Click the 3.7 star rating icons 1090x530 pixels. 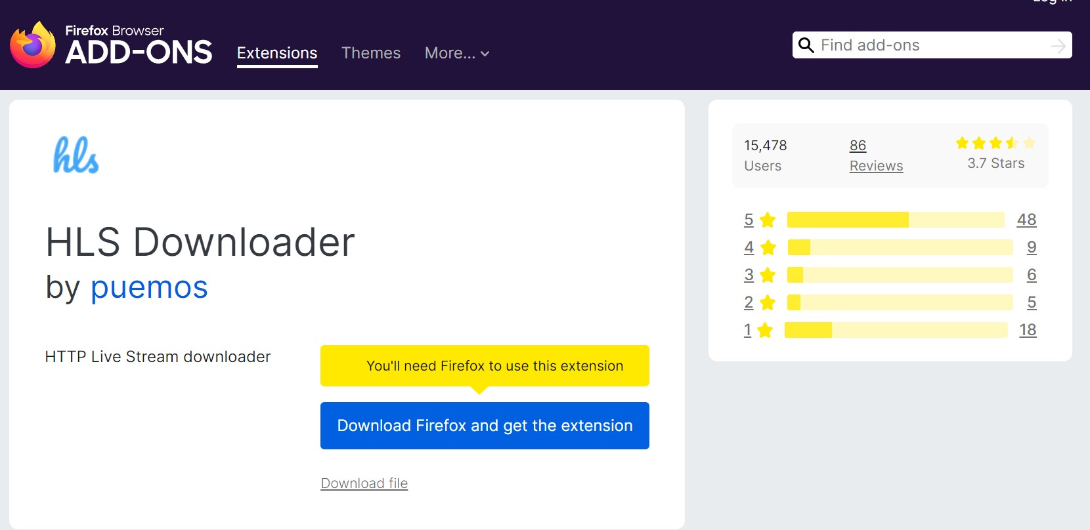(995, 143)
